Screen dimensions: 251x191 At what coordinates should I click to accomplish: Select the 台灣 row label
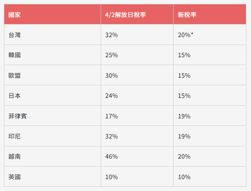[x=52, y=35]
